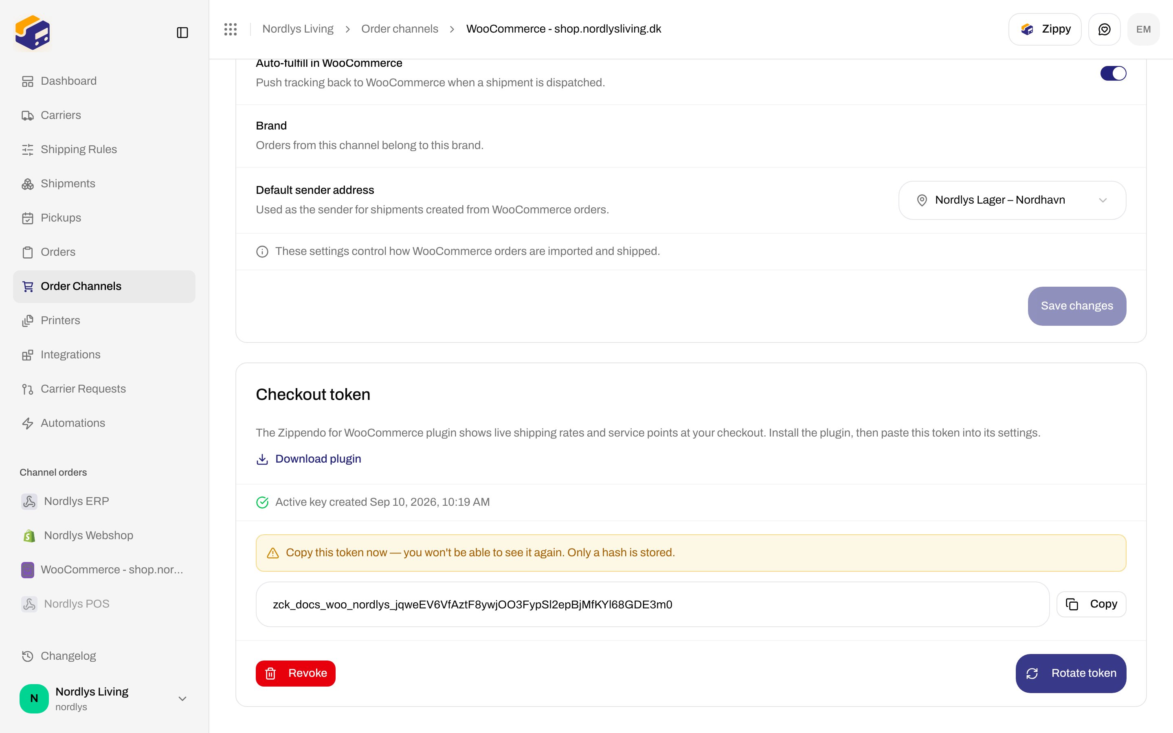Image resolution: width=1173 pixels, height=733 pixels.
Task: Click the 'Channel orders' section label
Action: [x=53, y=472]
